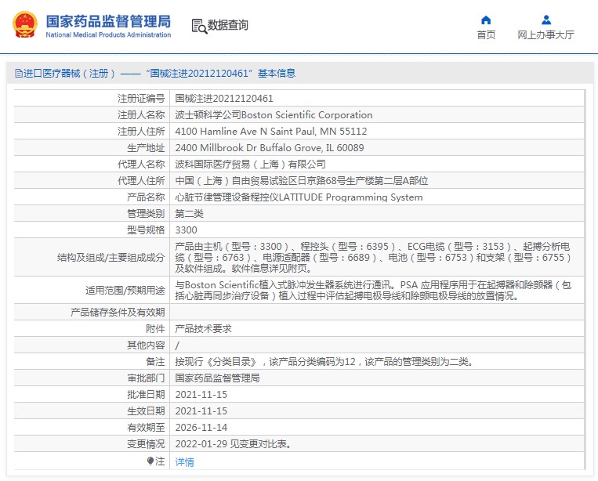Click the 注册证编号 row label

point(141,99)
